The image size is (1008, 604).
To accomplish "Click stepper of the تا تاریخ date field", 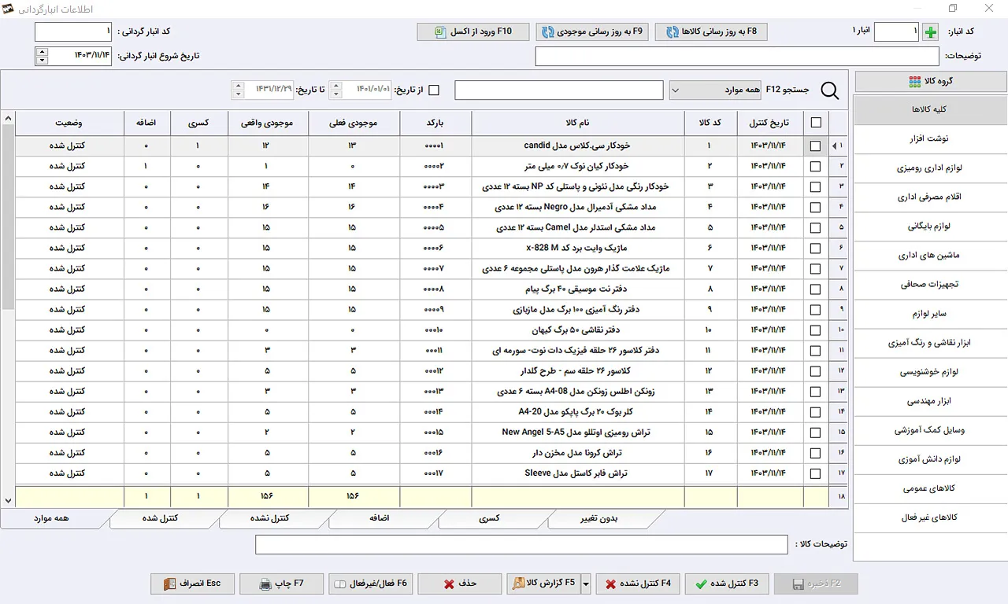I will coord(238,90).
